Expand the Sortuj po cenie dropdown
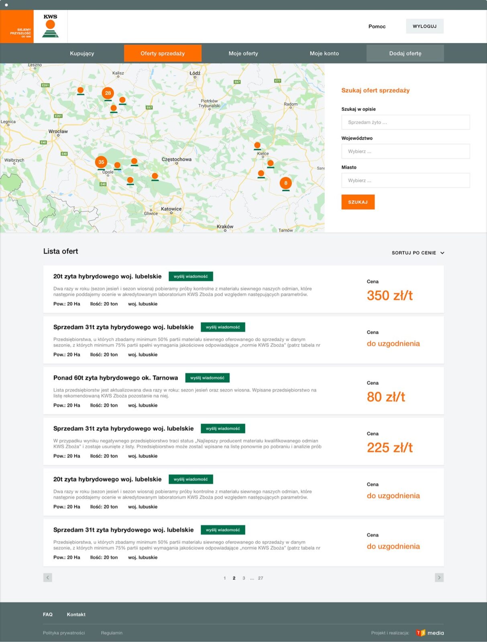The width and height of the screenshot is (487, 642). click(418, 253)
